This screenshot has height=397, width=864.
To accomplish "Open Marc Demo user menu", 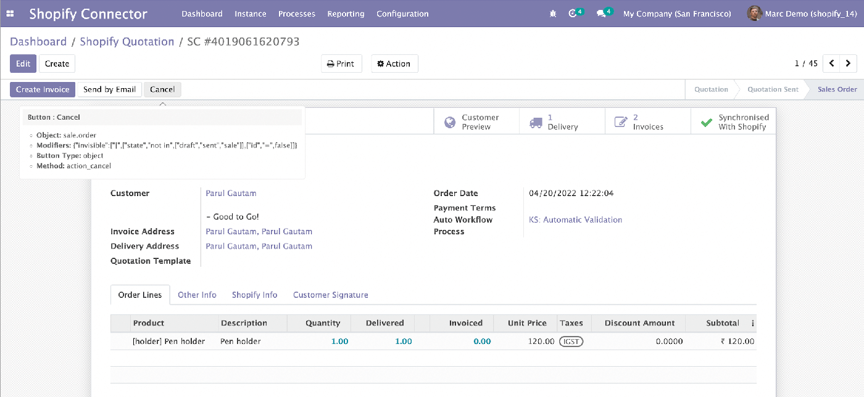I will pyautogui.click(x=802, y=14).
